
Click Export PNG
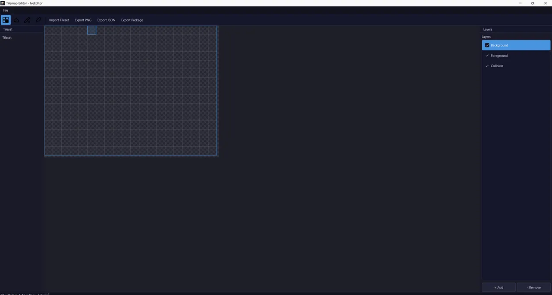point(83,20)
